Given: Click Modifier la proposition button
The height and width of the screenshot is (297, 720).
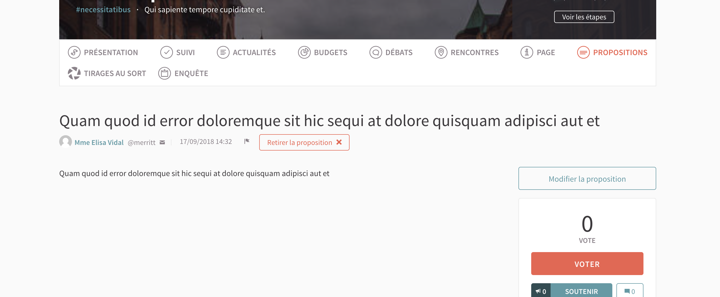Looking at the screenshot, I should [587, 179].
